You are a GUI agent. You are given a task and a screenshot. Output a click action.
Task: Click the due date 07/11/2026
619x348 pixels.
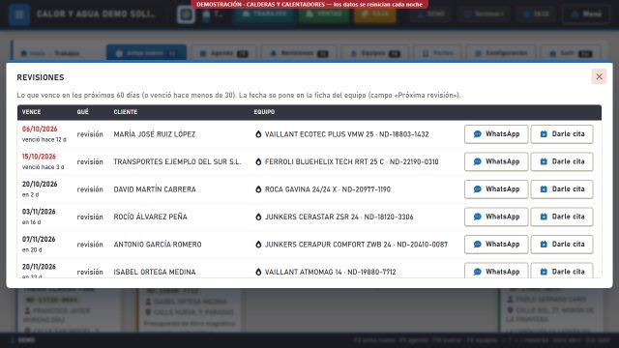[x=39, y=239]
